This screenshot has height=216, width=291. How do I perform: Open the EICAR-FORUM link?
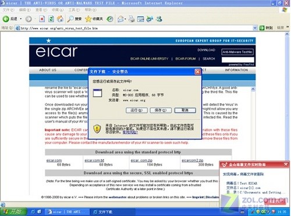point(186,59)
